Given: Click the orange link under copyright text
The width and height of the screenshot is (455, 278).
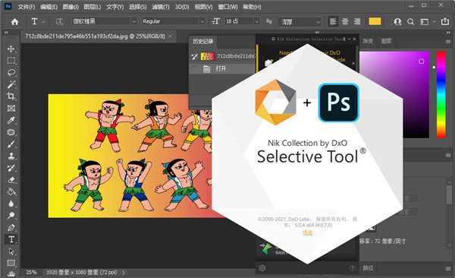Looking at the screenshot, I should click(307, 232).
